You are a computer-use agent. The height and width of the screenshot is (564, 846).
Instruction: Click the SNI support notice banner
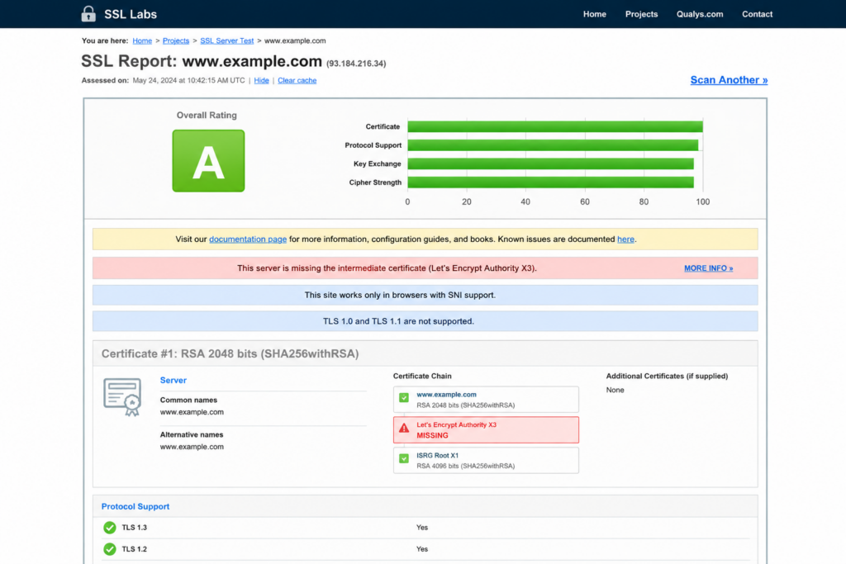click(x=425, y=295)
